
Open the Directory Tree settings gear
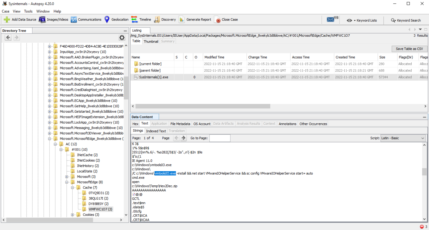coord(122,37)
